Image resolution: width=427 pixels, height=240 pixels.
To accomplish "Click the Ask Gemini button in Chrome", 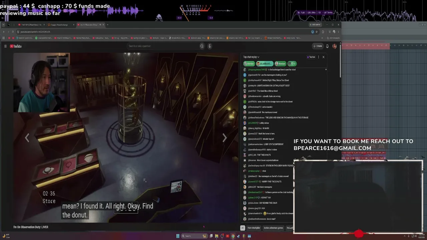I will point(315,25).
